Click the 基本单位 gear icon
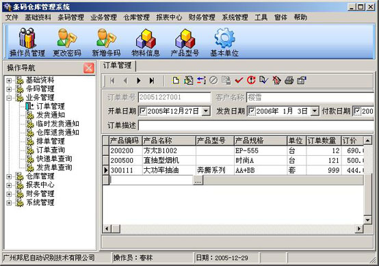Viewport: 379px width, 266px height. [x=224, y=42]
